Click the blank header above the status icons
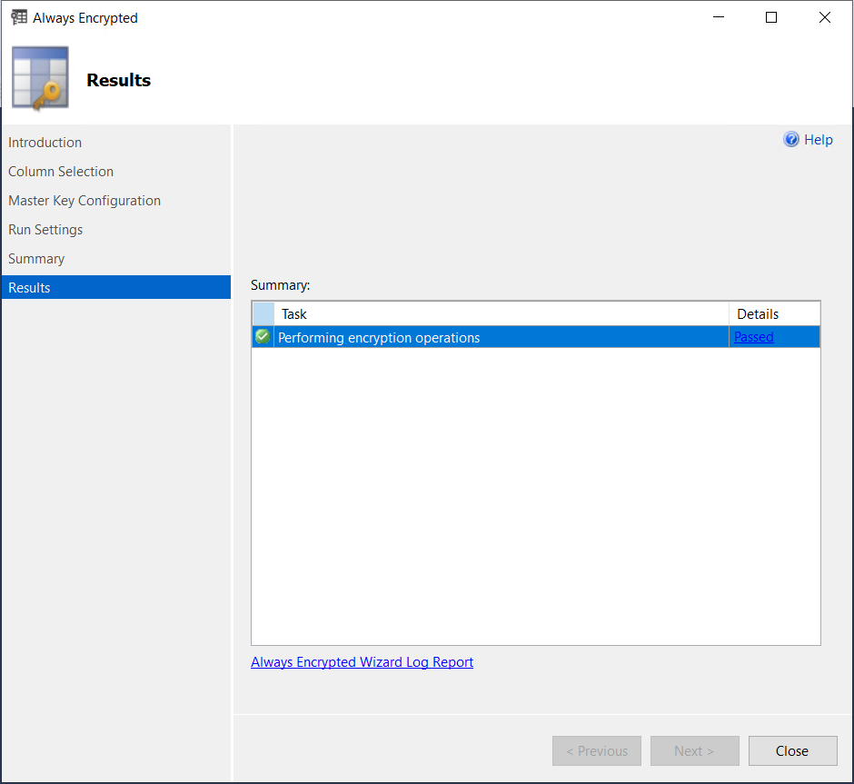854x784 pixels. point(262,313)
